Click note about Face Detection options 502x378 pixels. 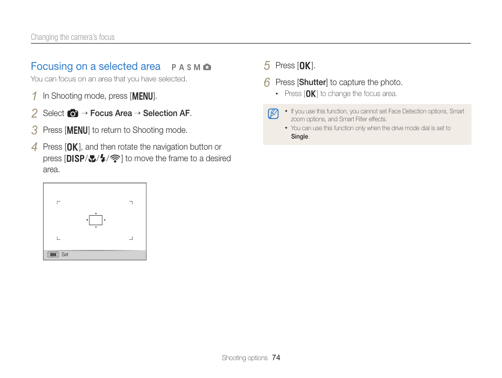[x=377, y=115]
